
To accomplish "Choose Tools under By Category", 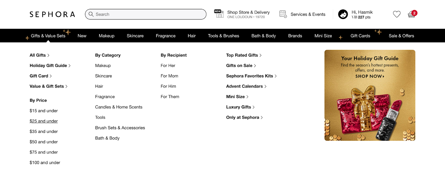I will 100,117.
